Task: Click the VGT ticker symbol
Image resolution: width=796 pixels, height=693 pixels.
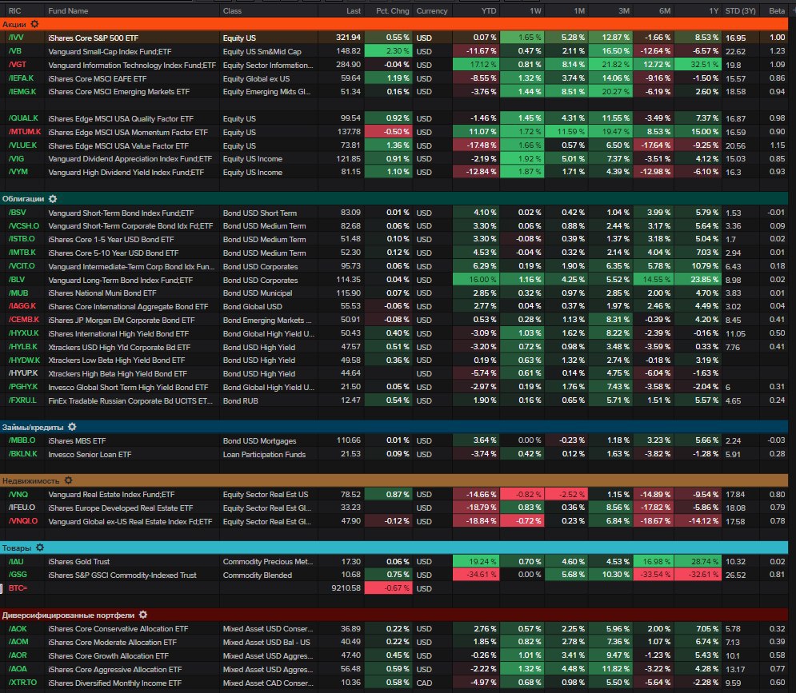Action: coord(18,65)
